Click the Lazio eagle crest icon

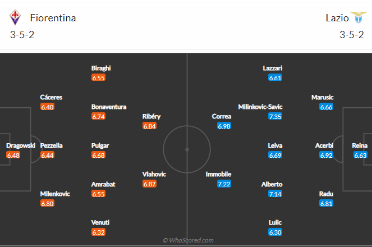coord(359,17)
